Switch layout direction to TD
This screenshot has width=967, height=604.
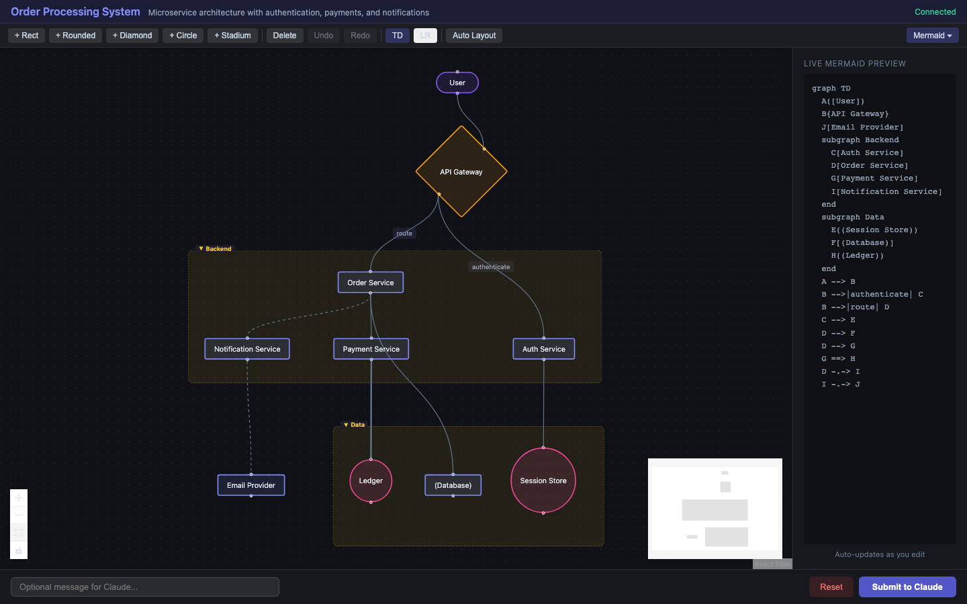(x=398, y=36)
